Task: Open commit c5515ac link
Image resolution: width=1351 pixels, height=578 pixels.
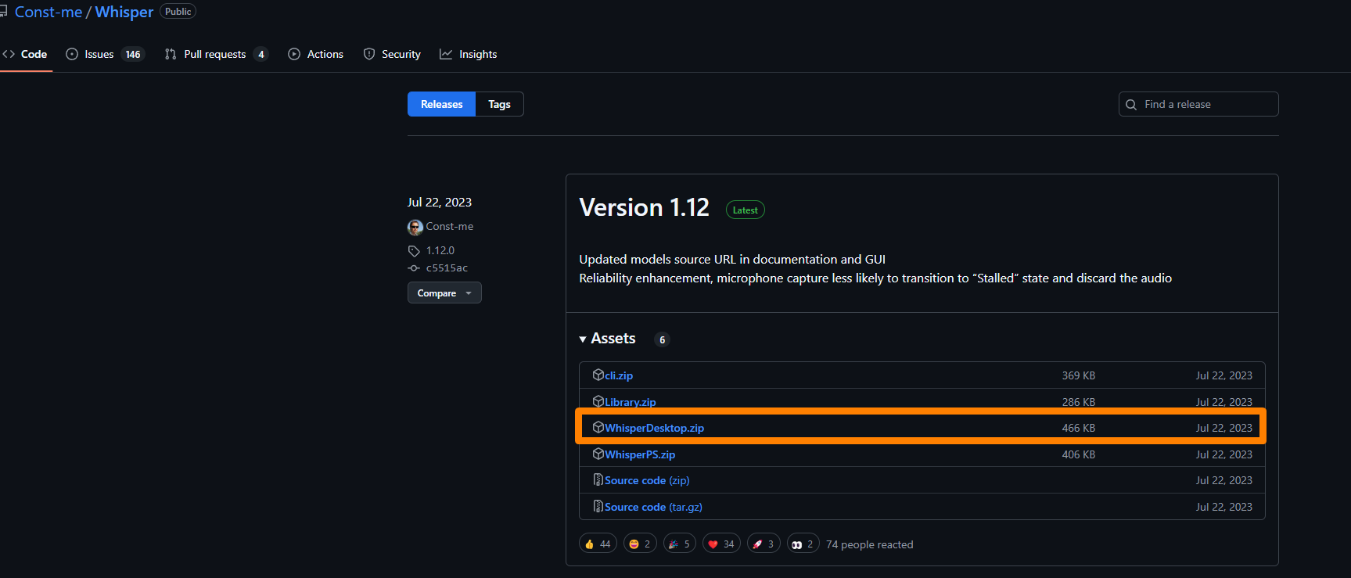Action: 447,267
